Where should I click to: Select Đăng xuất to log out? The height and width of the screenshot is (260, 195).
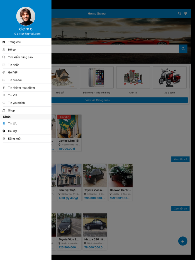tap(26, 139)
